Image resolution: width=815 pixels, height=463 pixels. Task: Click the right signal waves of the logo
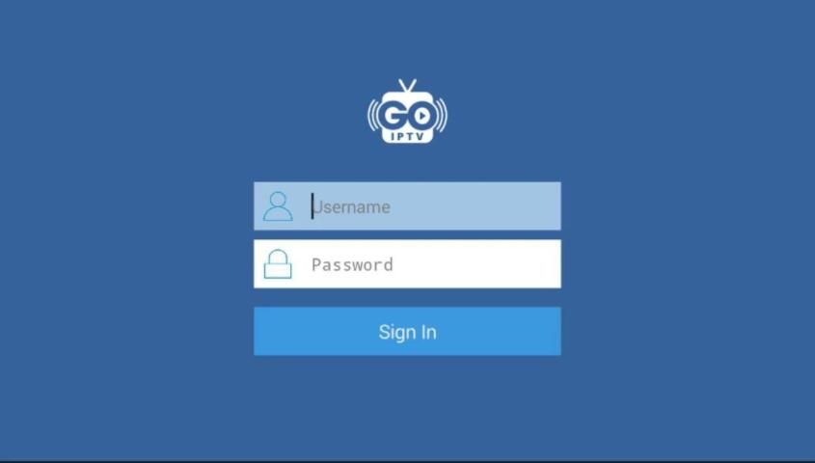(x=442, y=115)
